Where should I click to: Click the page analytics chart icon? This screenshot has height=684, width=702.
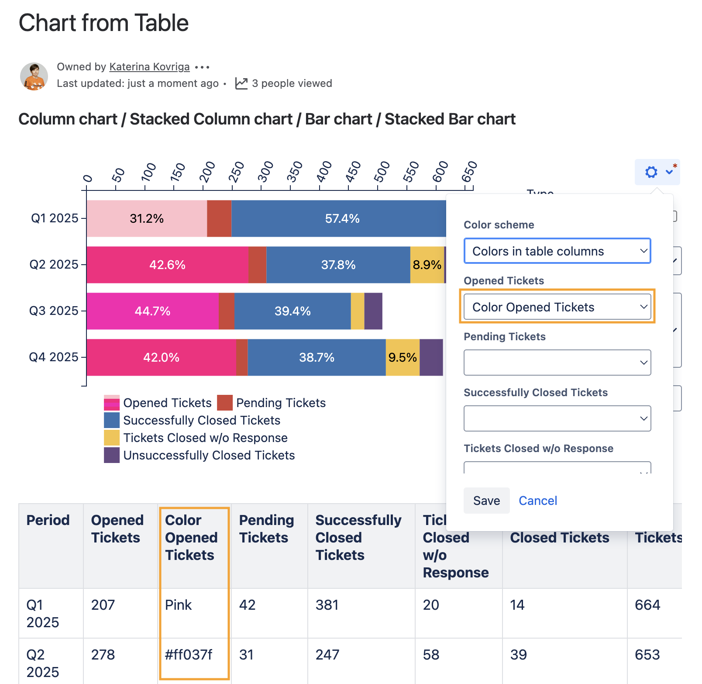(x=241, y=83)
